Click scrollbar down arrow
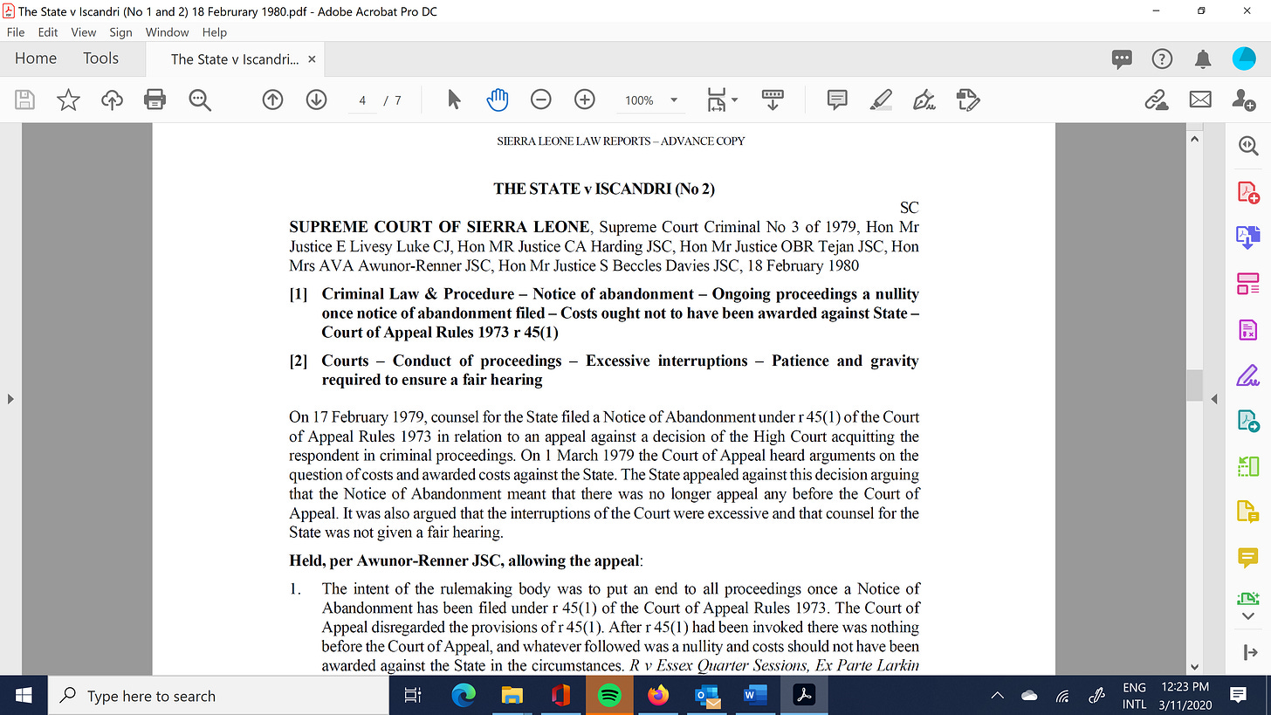Image resolution: width=1271 pixels, height=715 pixels. pyautogui.click(x=1195, y=667)
